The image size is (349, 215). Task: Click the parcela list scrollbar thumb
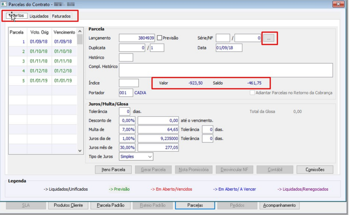80,39
